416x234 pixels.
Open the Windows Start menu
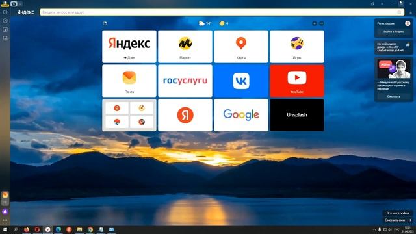(x=5, y=229)
